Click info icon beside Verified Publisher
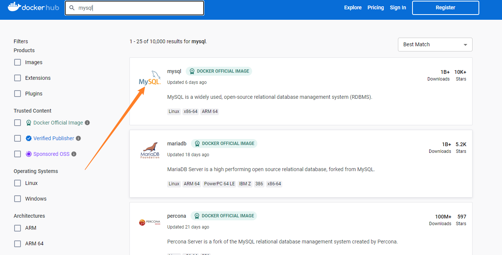Image resolution: width=502 pixels, height=255 pixels. coord(78,138)
